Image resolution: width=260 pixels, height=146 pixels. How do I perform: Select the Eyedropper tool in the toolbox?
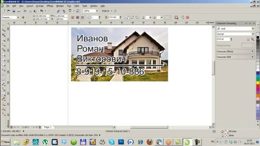3,99
